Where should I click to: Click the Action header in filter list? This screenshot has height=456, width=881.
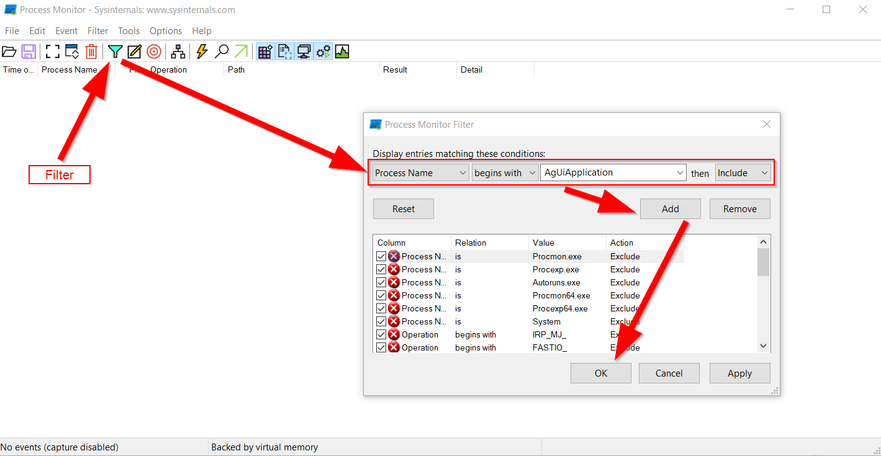click(x=645, y=243)
